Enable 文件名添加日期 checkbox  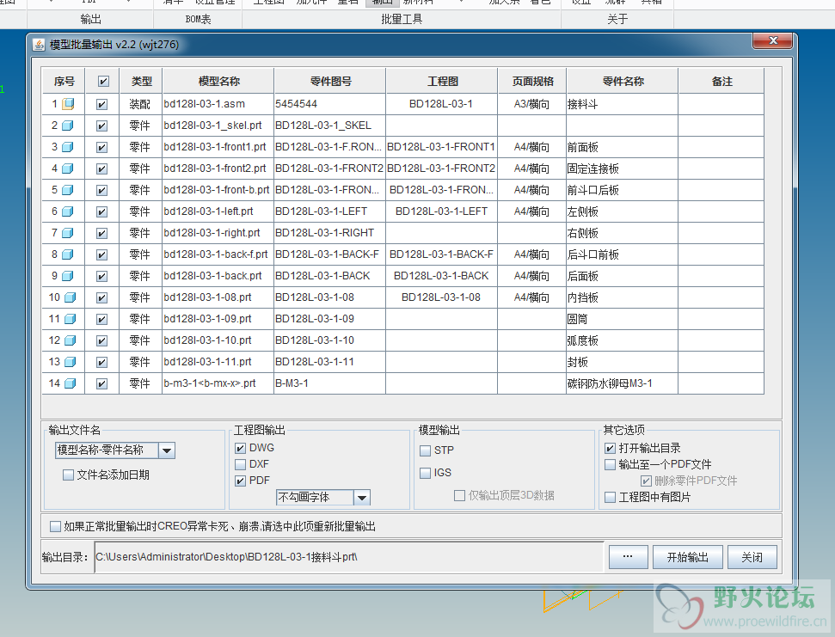(x=68, y=475)
